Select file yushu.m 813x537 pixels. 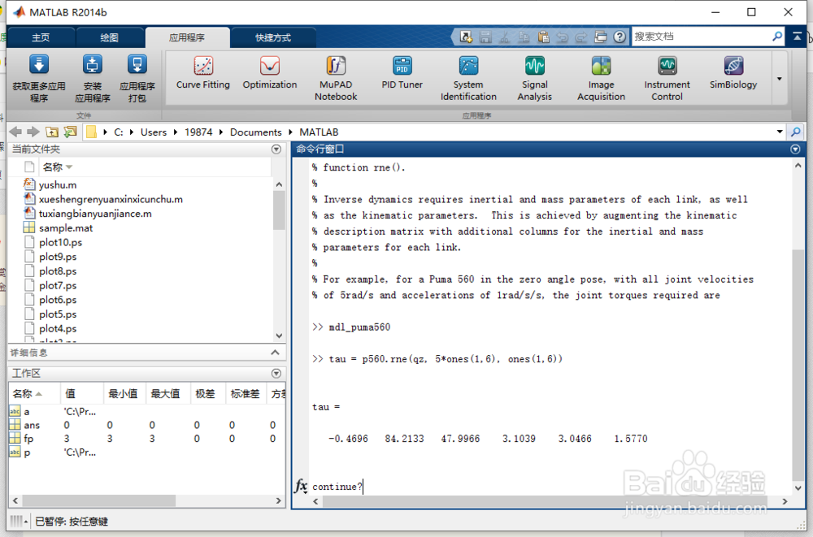58,184
